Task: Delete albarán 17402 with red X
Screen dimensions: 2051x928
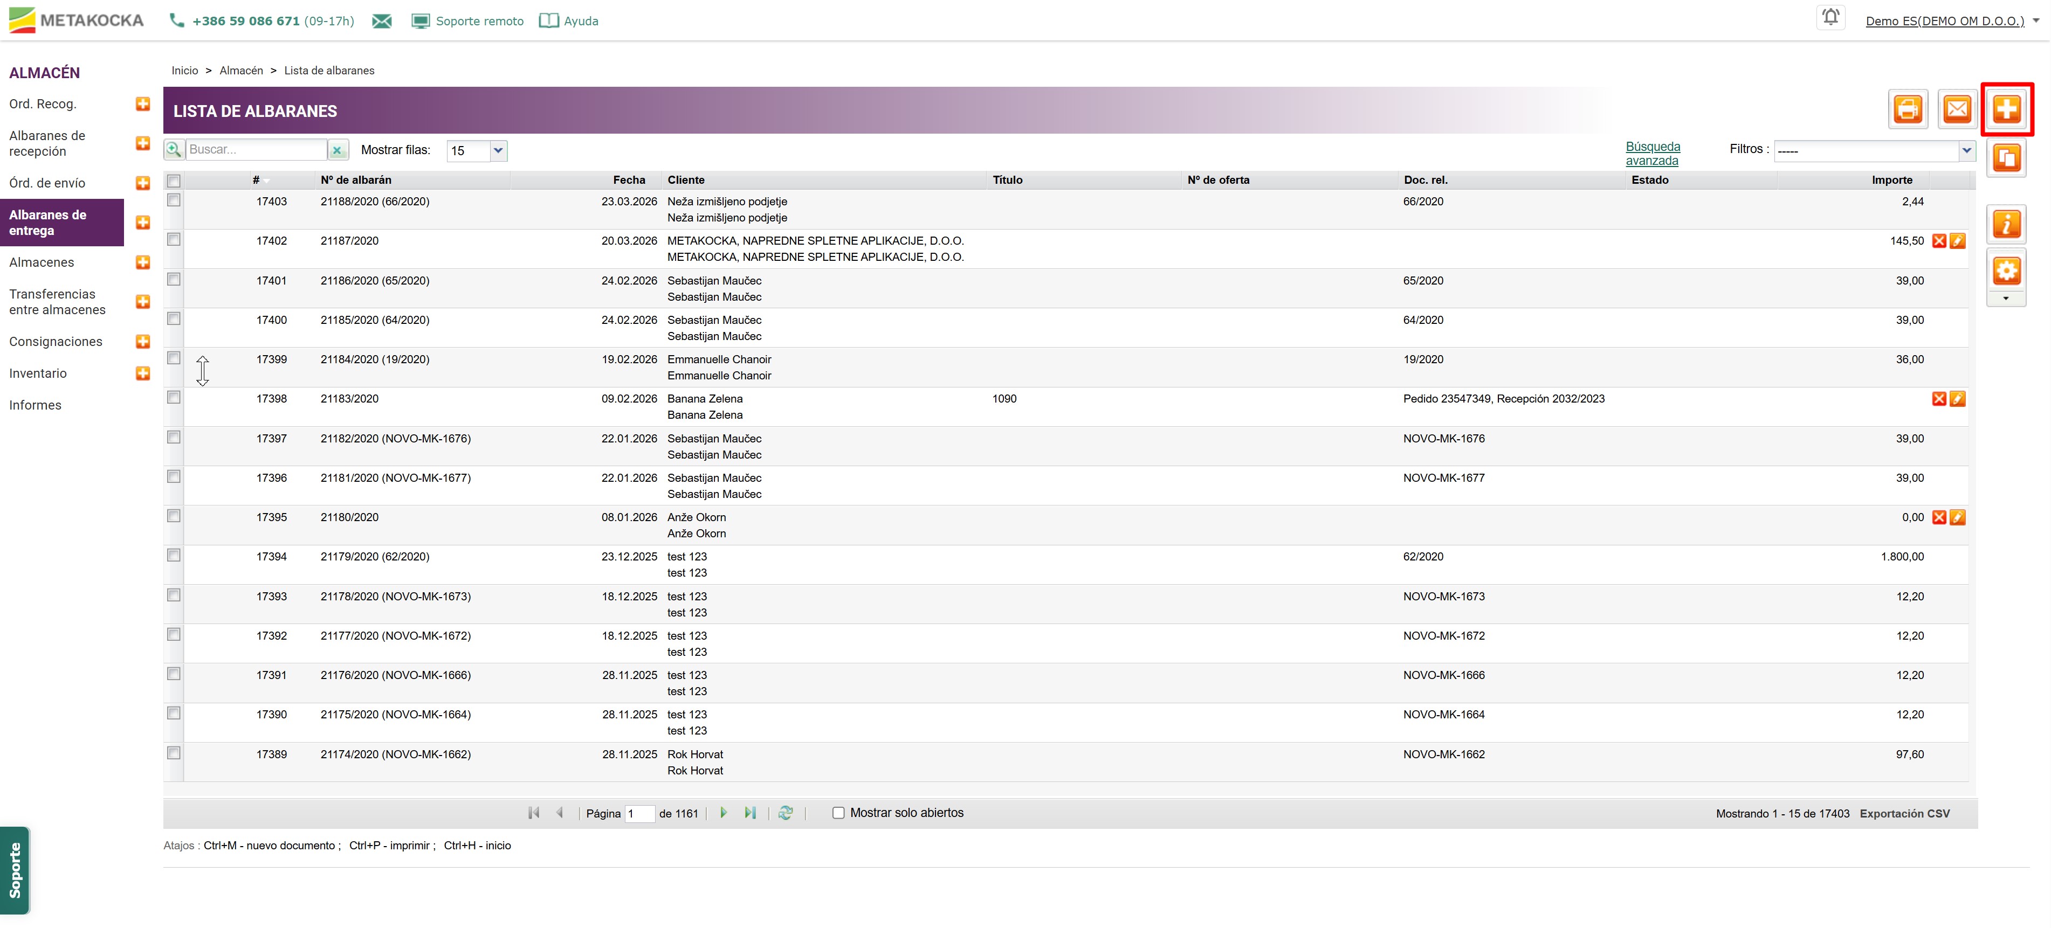Action: tap(1939, 241)
